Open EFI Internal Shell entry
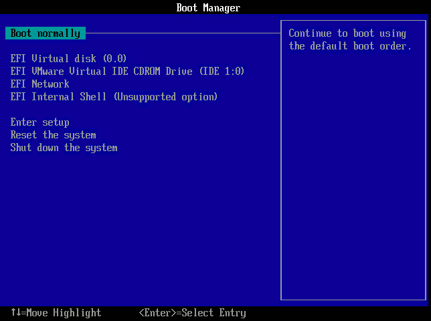 pos(114,97)
